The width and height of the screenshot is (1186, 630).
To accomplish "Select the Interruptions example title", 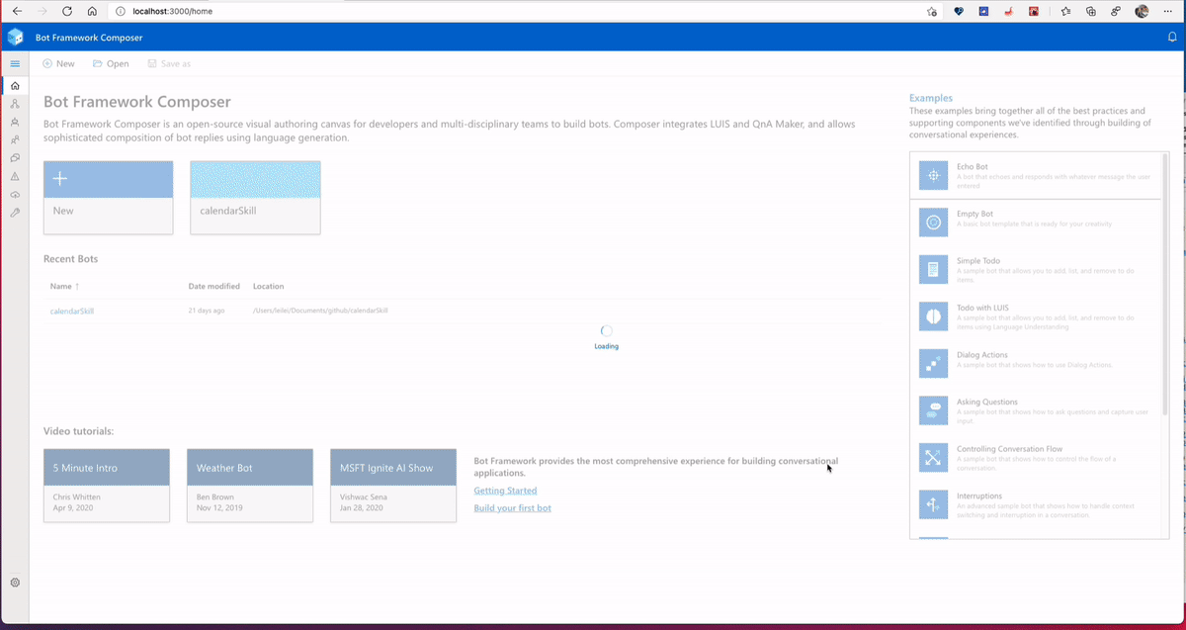I will tap(979, 495).
